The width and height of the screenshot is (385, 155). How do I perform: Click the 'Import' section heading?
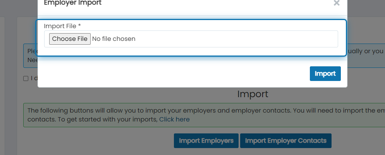point(253,94)
